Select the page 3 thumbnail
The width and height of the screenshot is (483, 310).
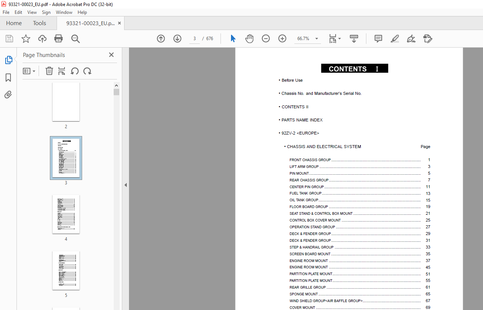[x=66, y=158]
